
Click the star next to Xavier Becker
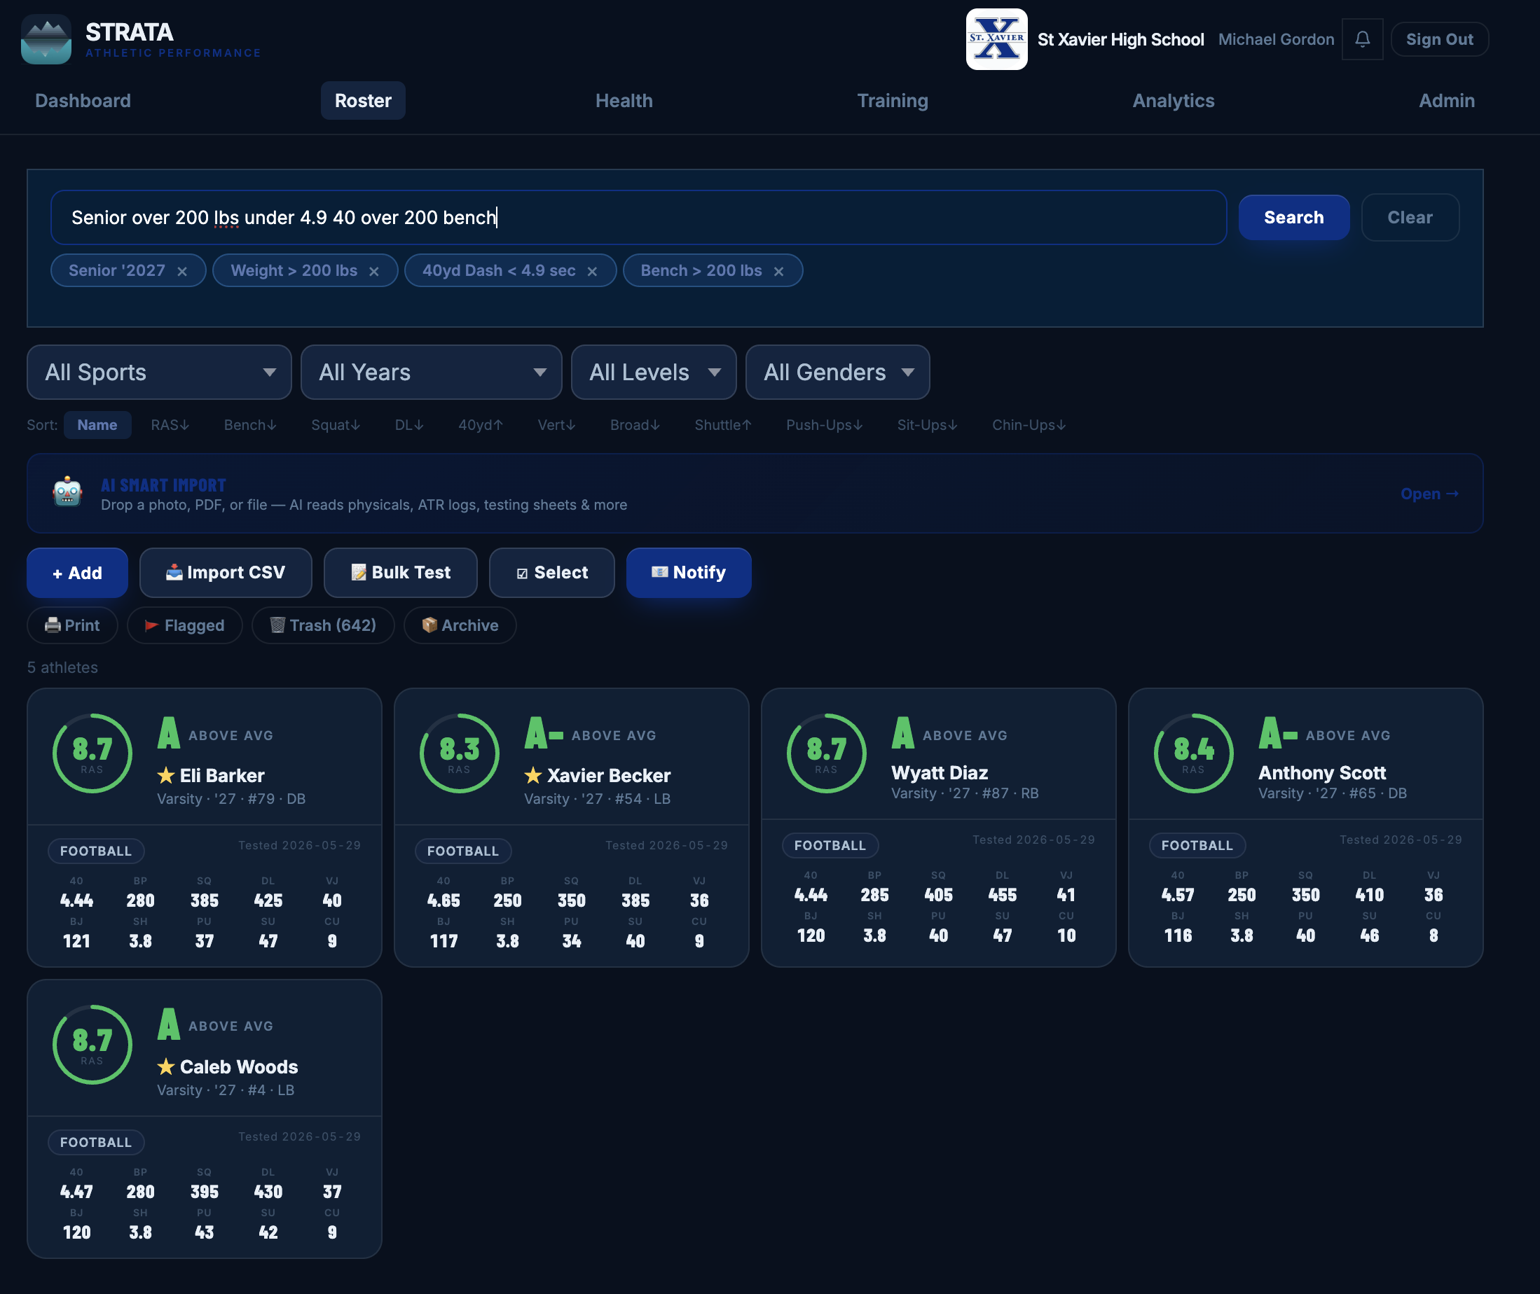533,775
